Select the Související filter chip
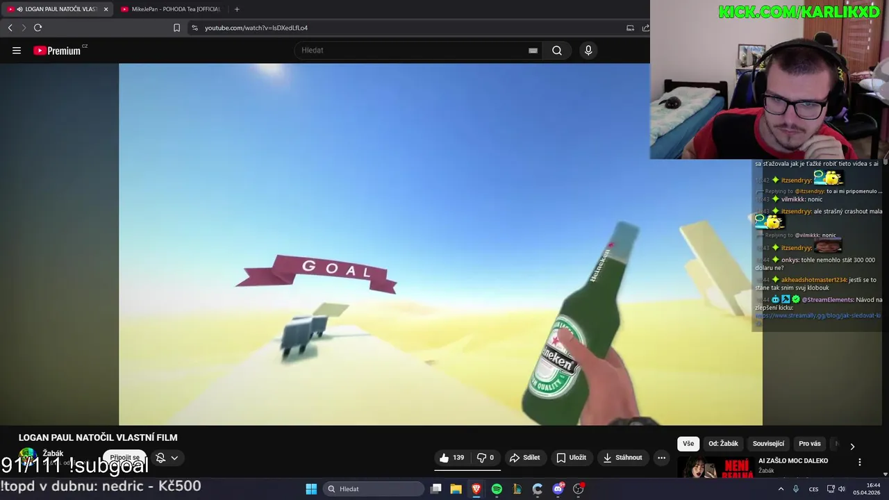Viewport: 889px width, 500px height. (x=768, y=444)
